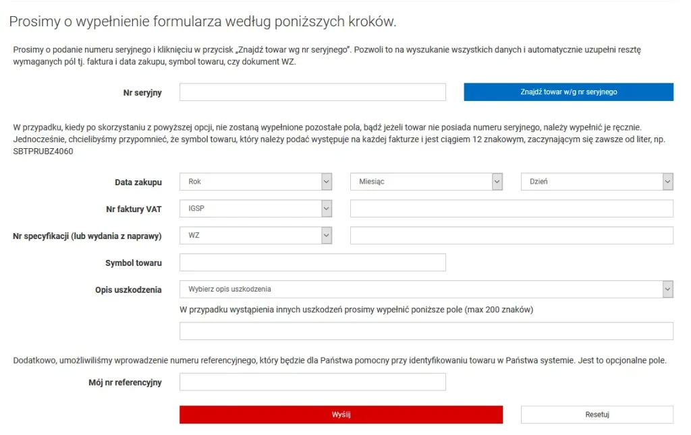This screenshot has height=435, width=691.
Task: Focus the Symbol towaru input field
Action: point(312,263)
